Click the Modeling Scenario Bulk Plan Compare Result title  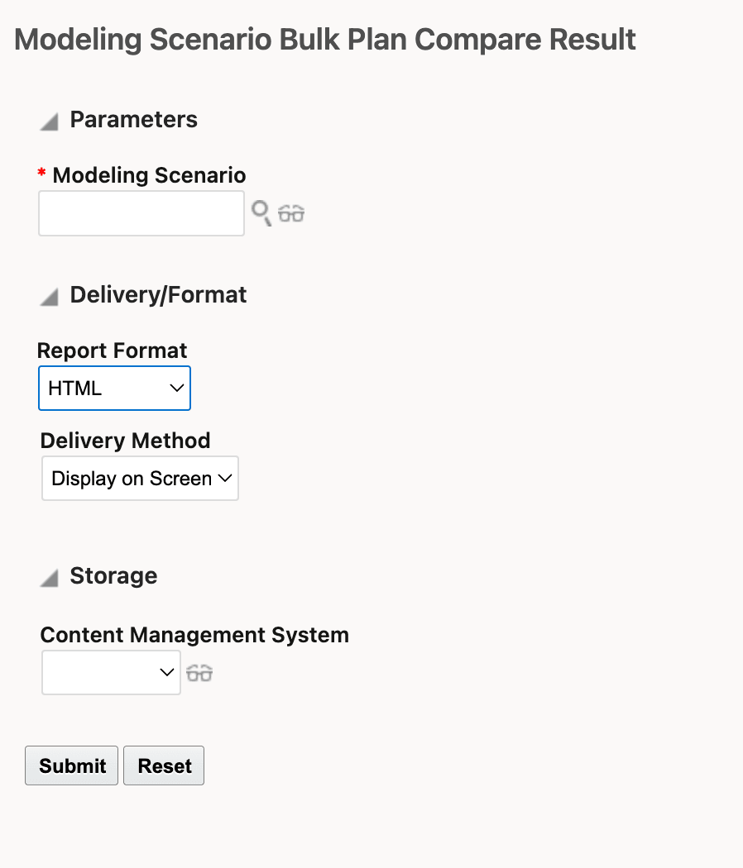[325, 40]
